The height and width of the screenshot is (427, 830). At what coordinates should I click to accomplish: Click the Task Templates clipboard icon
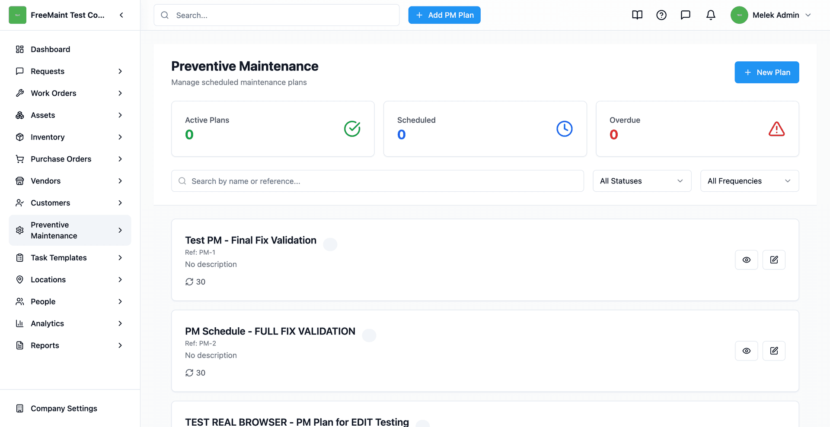tap(20, 258)
